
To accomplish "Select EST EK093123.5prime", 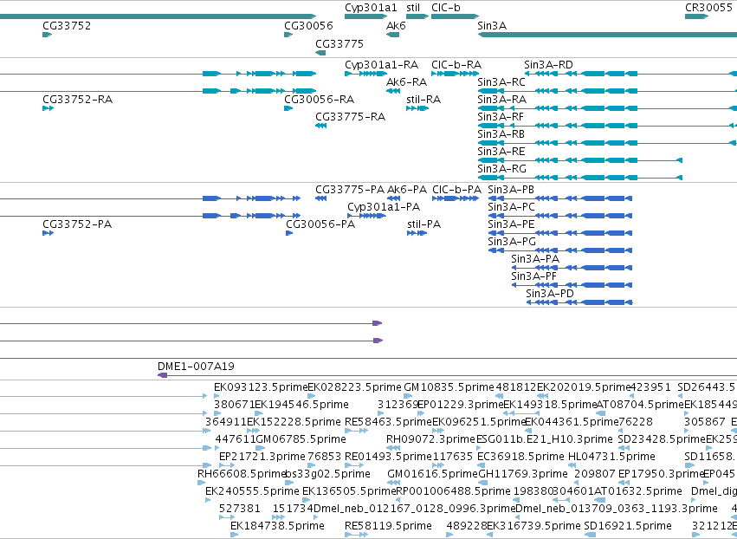I will point(261,387).
